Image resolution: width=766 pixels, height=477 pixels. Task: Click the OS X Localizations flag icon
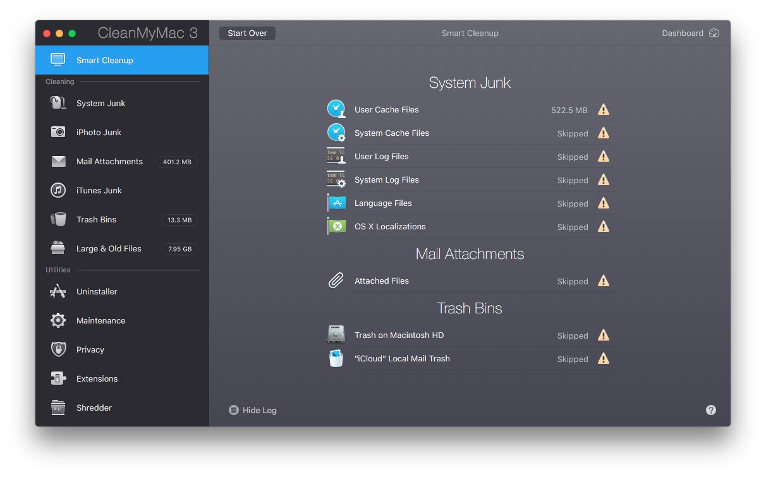pos(336,226)
